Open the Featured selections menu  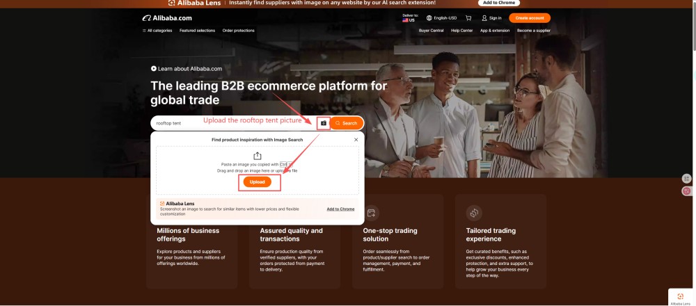pos(197,31)
